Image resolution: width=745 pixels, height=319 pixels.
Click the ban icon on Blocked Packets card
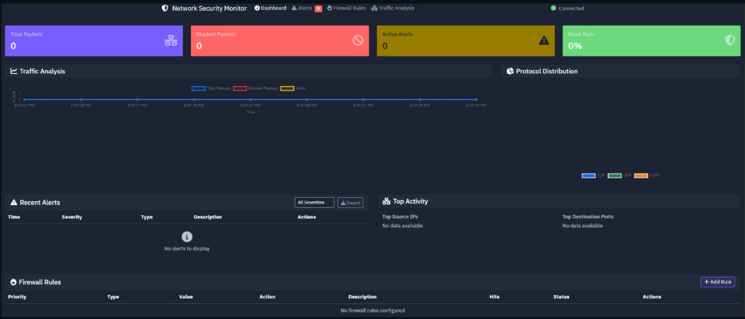357,41
